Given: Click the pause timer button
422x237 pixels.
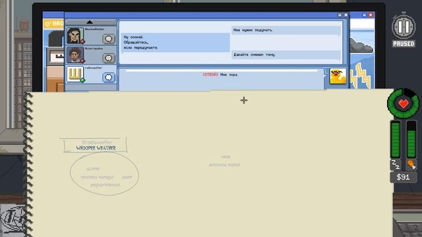Looking at the screenshot, I should [x=404, y=26].
